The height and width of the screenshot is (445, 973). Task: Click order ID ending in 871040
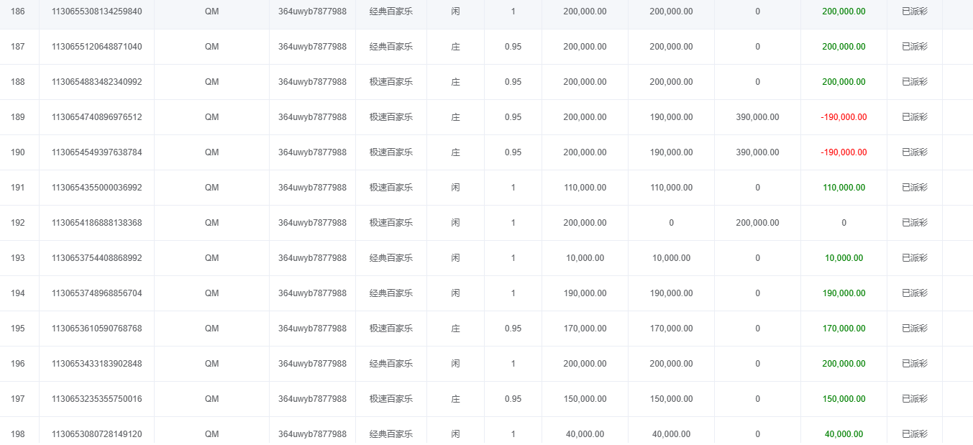pyautogui.click(x=96, y=47)
